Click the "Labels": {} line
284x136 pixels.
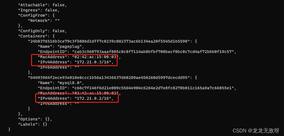pyautogui.click(x=33, y=125)
